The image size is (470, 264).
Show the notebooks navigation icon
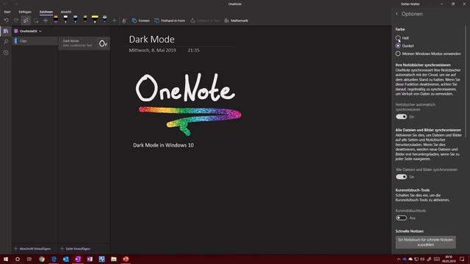point(6,31)
